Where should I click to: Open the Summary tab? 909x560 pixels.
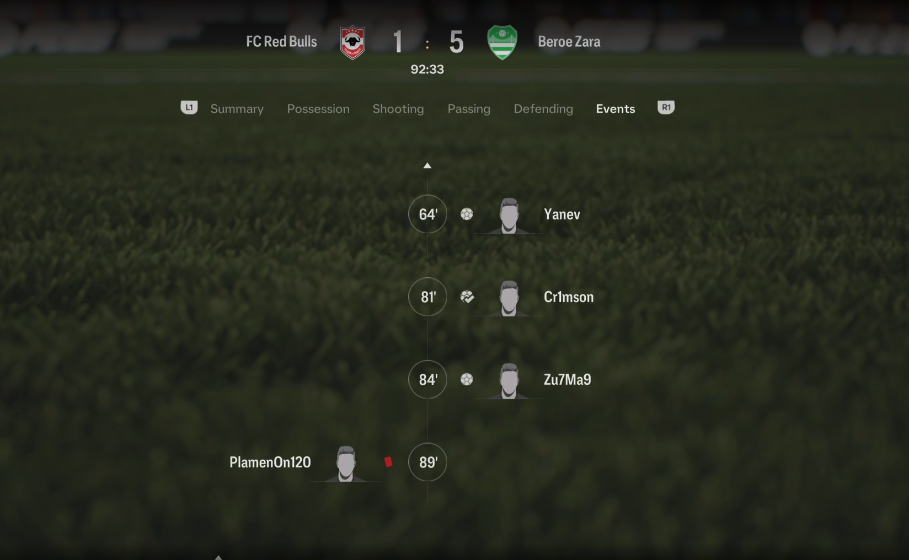pyautogui.click(x=237, y=109)
